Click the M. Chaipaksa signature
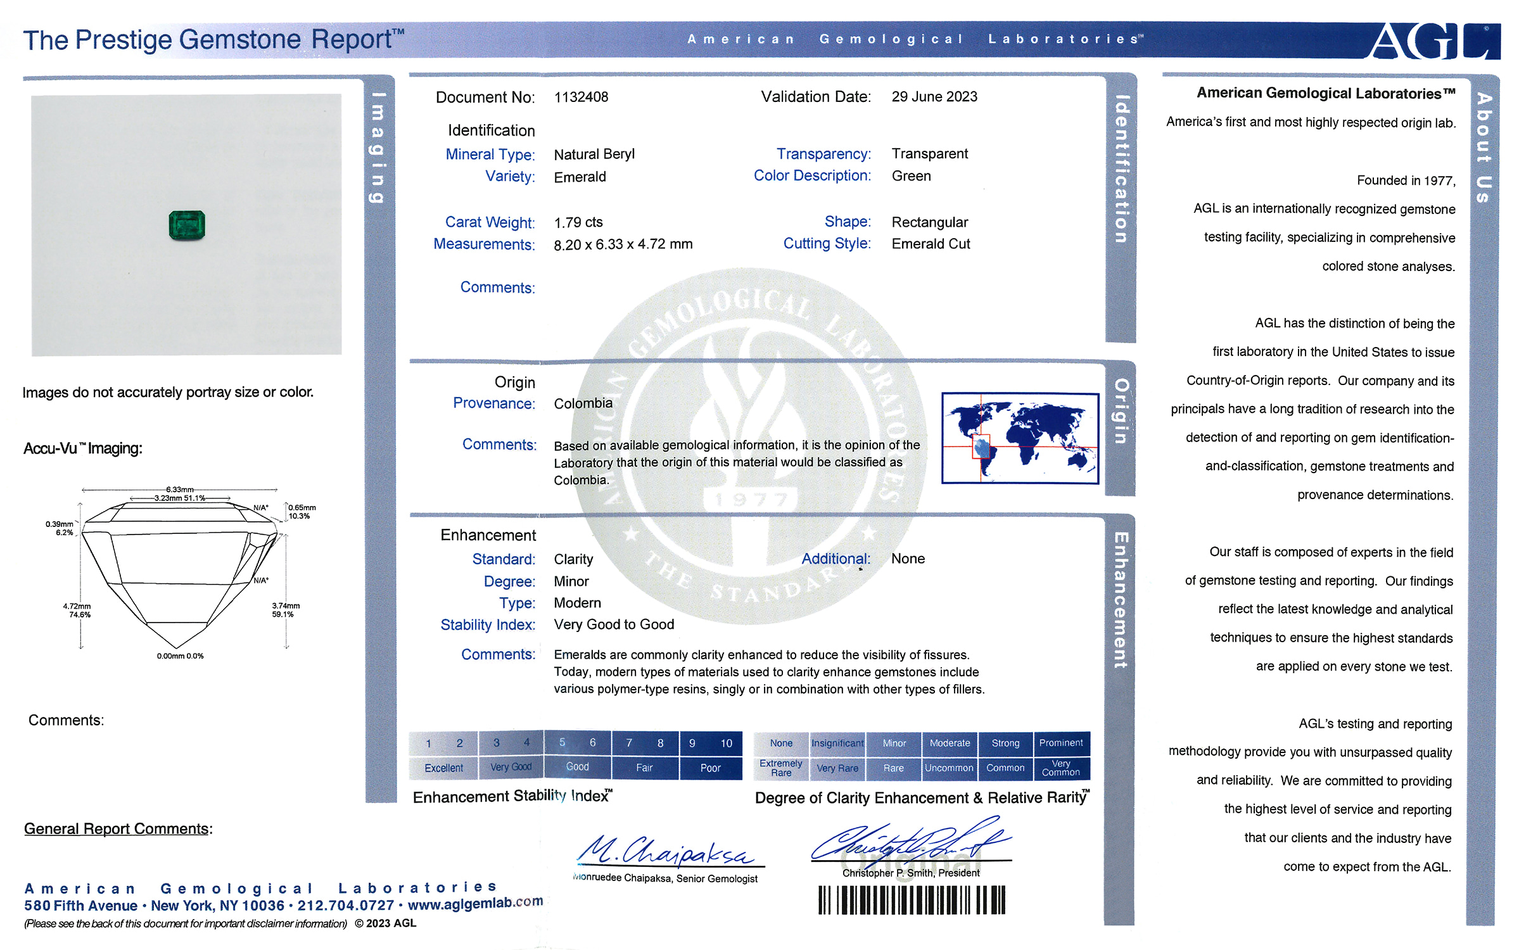This screenshot has height=950, width=1538. coord(665,851)
